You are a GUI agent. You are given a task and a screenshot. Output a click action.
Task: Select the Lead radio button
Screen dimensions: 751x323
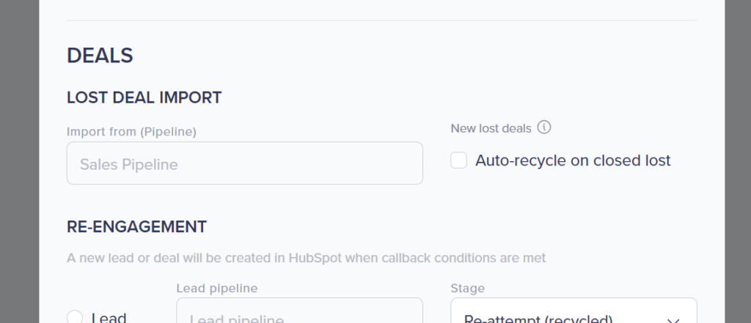point(75,318)
